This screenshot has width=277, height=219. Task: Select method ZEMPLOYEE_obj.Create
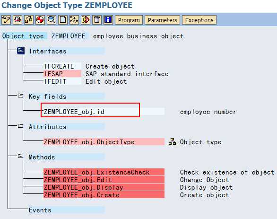(104, 195)
